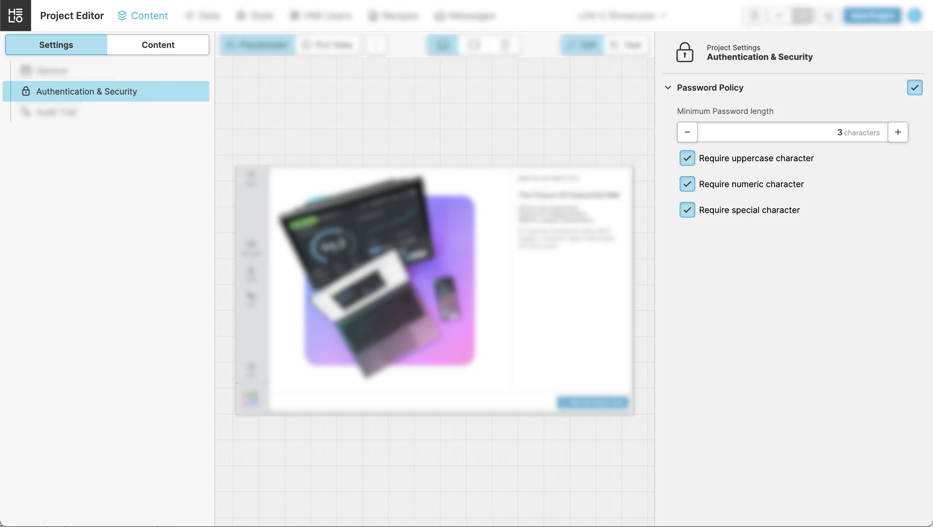
Task: Open the Messages section in top navigation
Action: click(x=465, y=16)
